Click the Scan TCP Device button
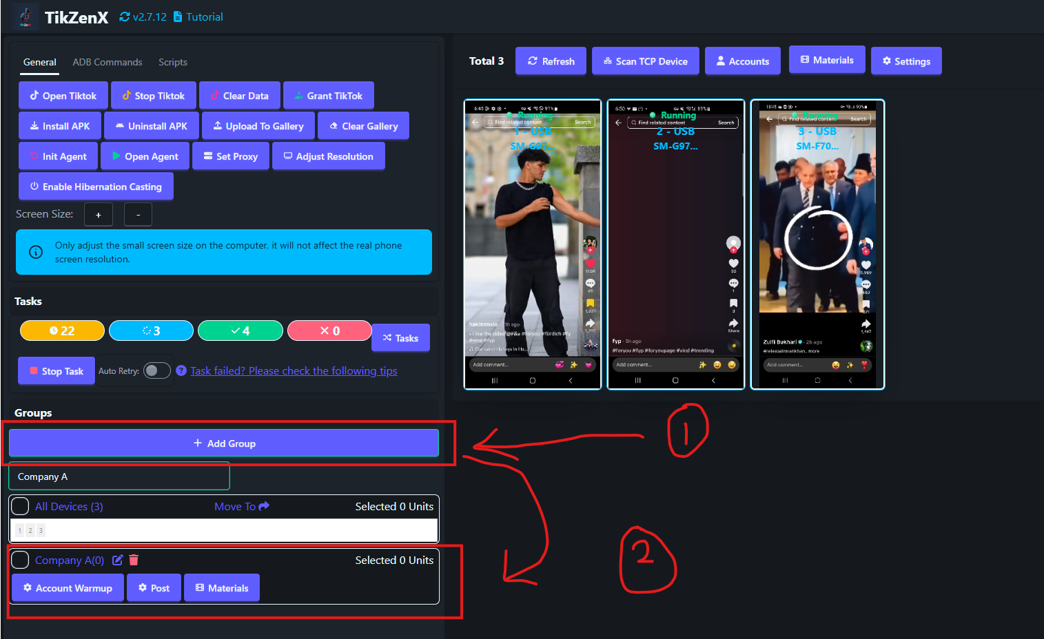 646,61
